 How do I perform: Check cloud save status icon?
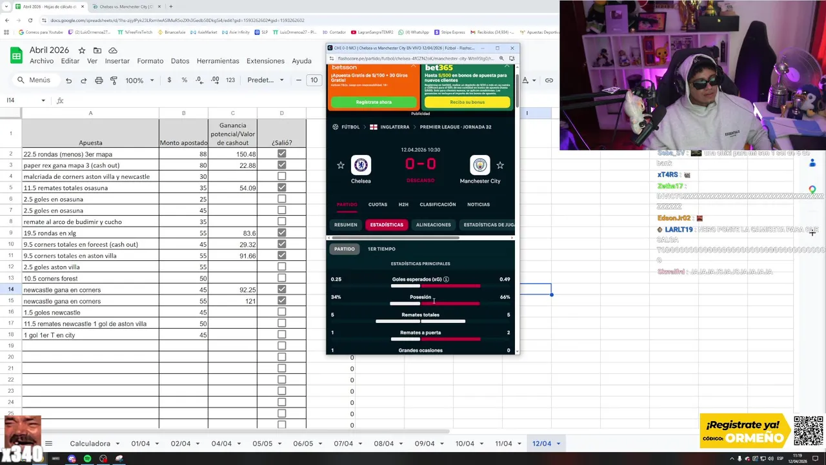tap(113, 50)
